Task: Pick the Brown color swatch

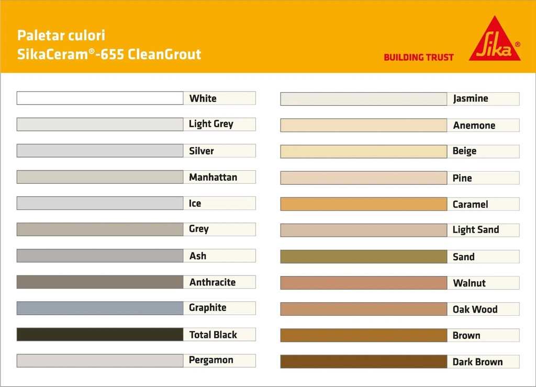Action: (x=363, y=335)
